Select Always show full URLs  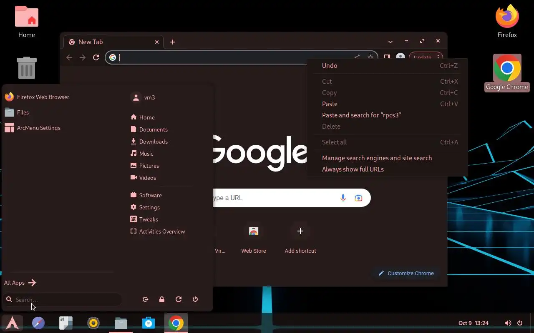(x=387, y=169)
